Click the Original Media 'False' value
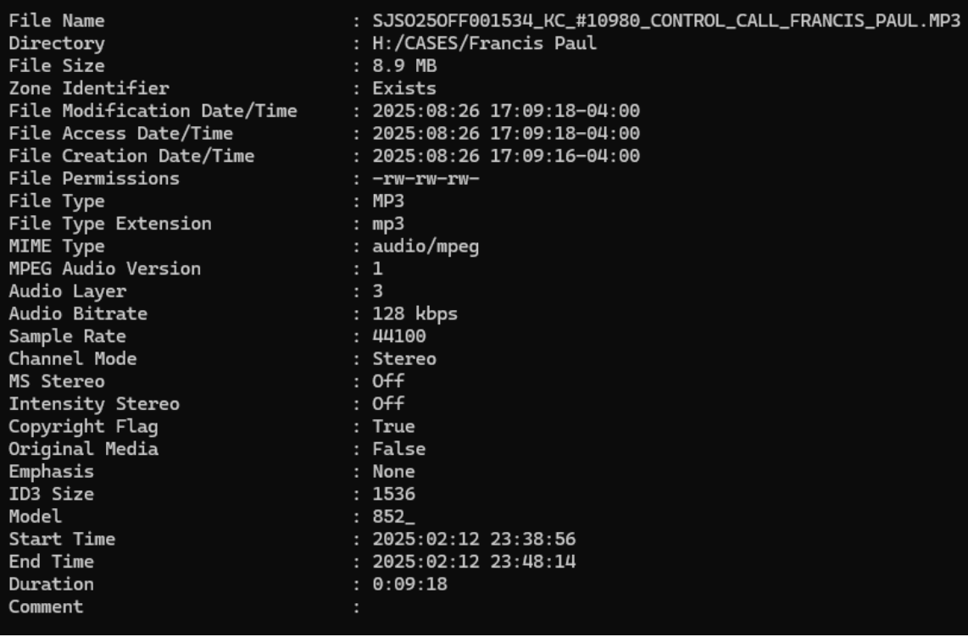968x637 pixels. pyautogui.click(x=398, y=449)
